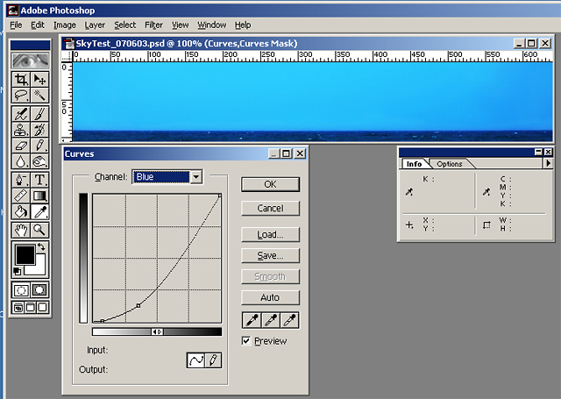This screenshot has width=561, height=399.
Task: Open the Info palette flyout menu arrow
Action: (548, 163)
